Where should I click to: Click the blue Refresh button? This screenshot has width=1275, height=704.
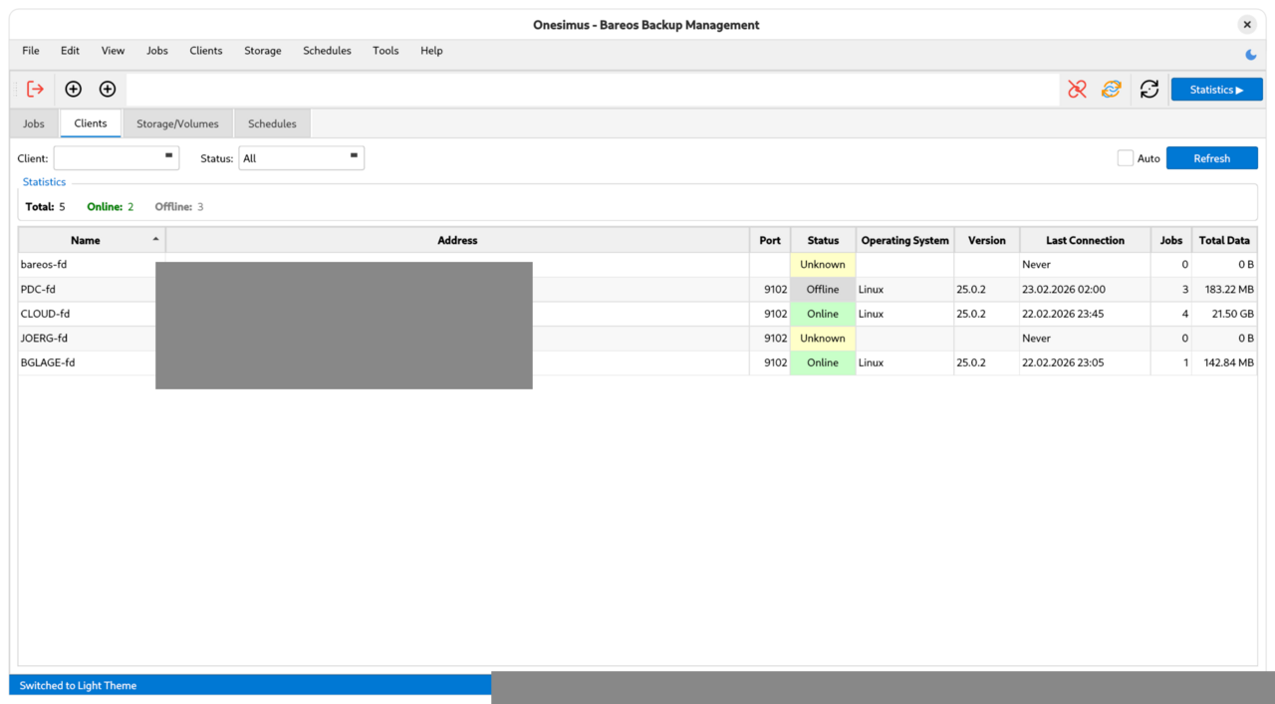point(1211,158)
